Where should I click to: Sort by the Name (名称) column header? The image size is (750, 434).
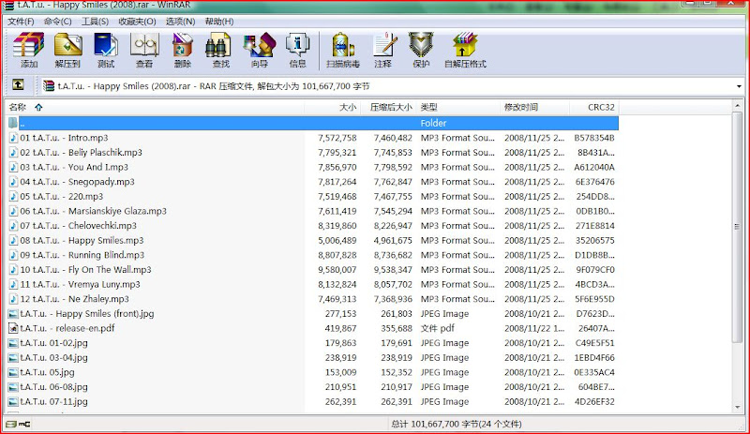[x=155, y=107]
